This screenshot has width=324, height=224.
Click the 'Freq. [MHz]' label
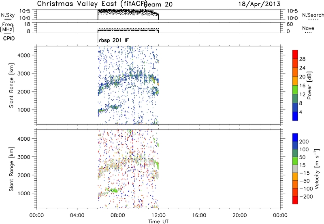point(7,27)
